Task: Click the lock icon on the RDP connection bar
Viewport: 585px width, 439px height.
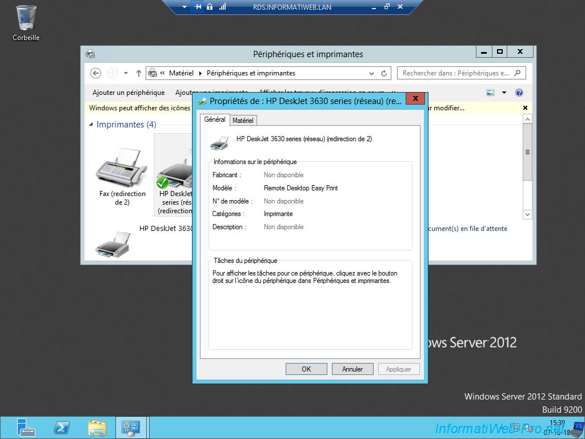Action: click(x=210, y=7)
